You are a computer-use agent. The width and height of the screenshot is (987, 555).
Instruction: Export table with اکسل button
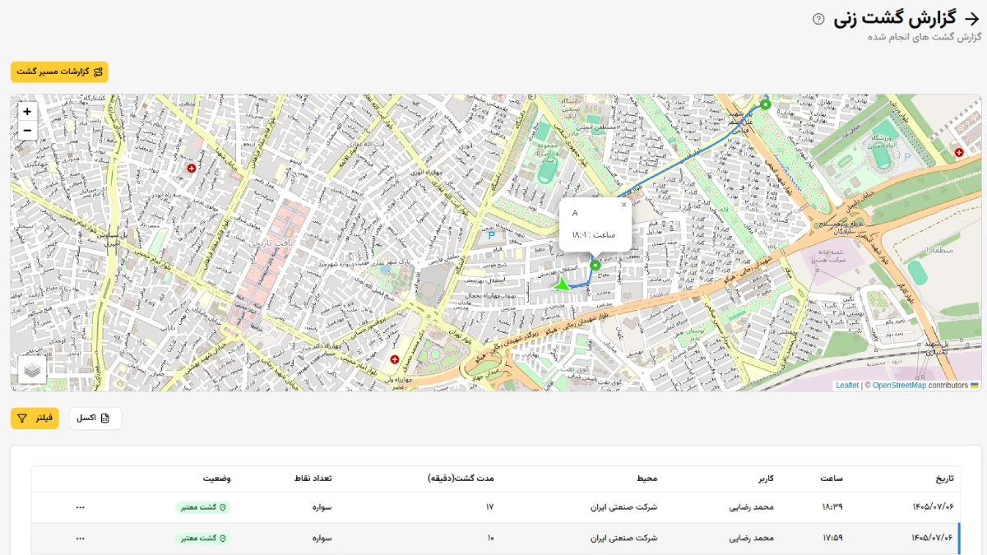click(x=95, y=419)
